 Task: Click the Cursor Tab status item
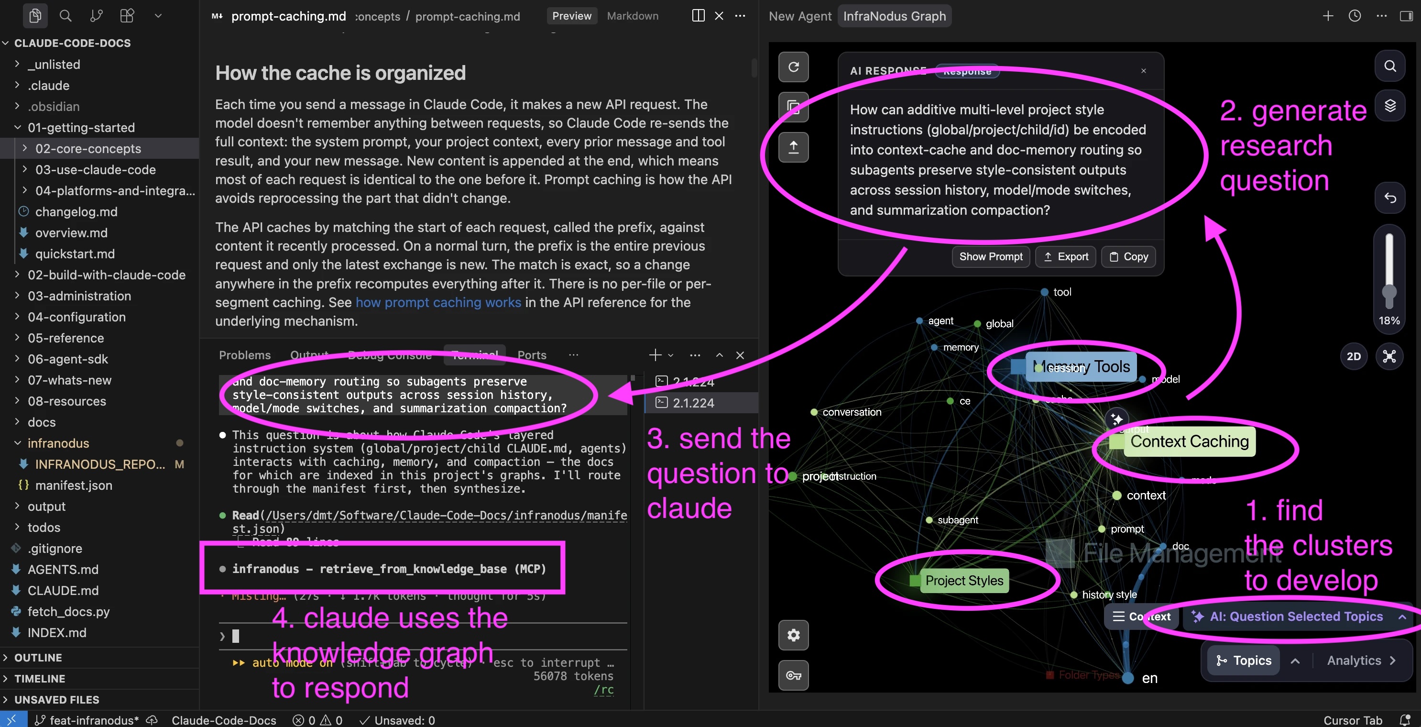pyautogui.click(x=1353, y=720)
